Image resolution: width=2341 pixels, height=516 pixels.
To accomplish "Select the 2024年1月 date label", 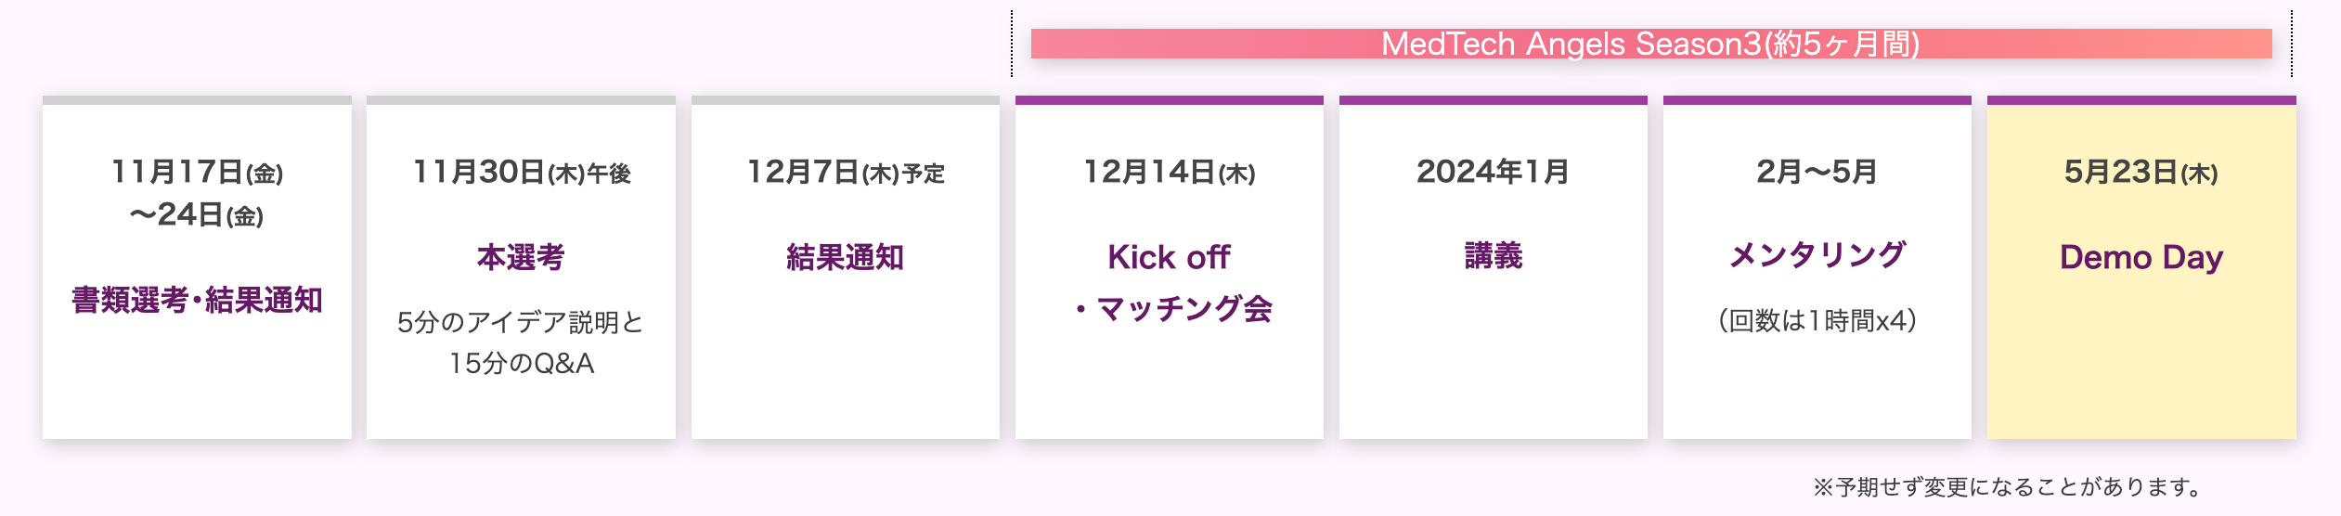I will point(1493,172).
